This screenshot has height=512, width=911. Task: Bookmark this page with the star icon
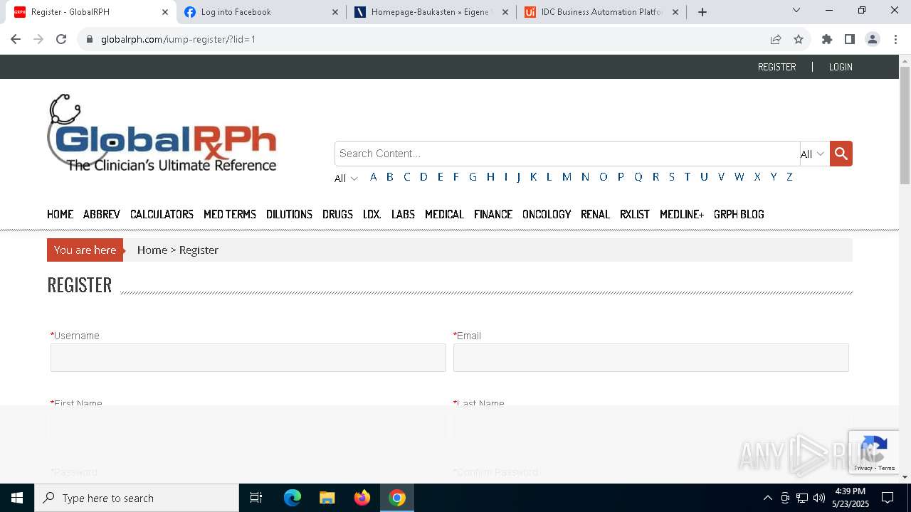click(x=799, y=39)
